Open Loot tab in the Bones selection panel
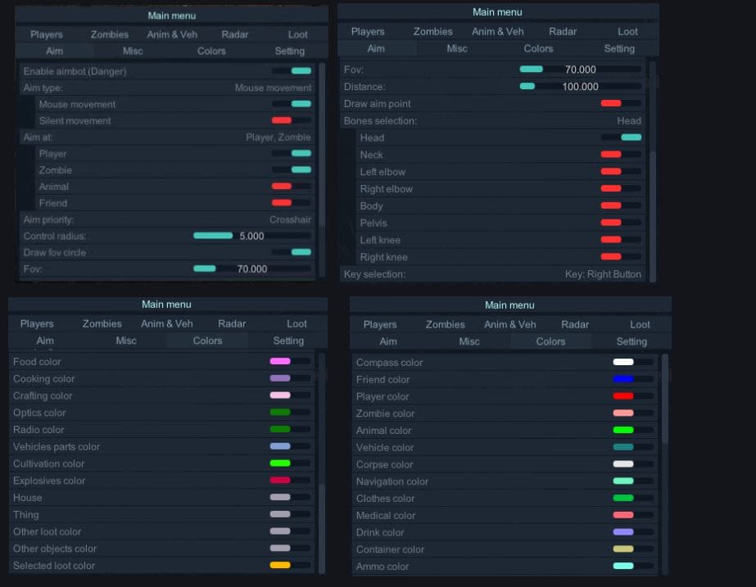Screen dimensions: 756x587 click(627, 31)
